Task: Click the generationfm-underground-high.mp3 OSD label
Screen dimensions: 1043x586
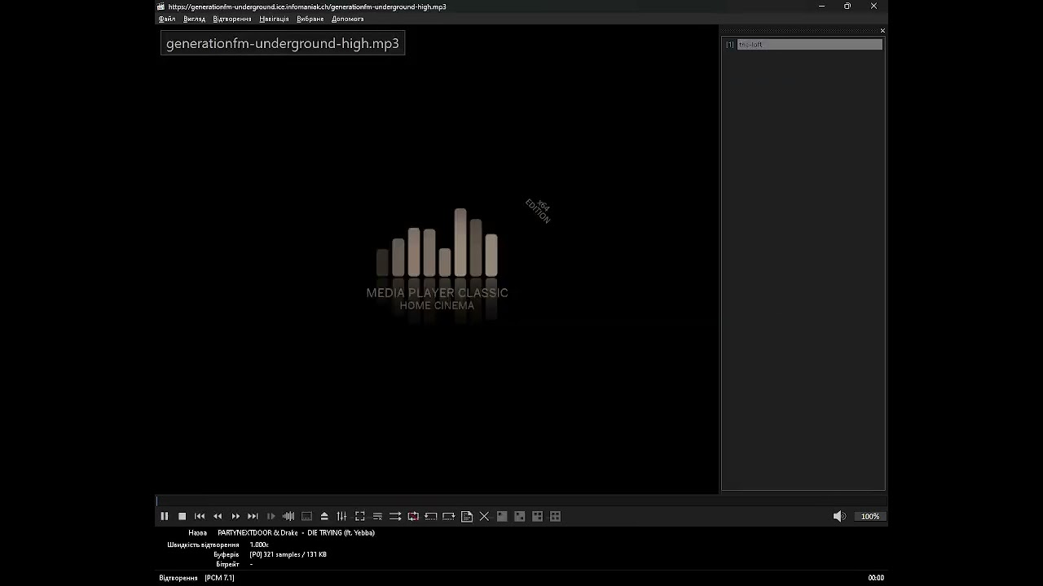Action: click(x=283, y=43)
